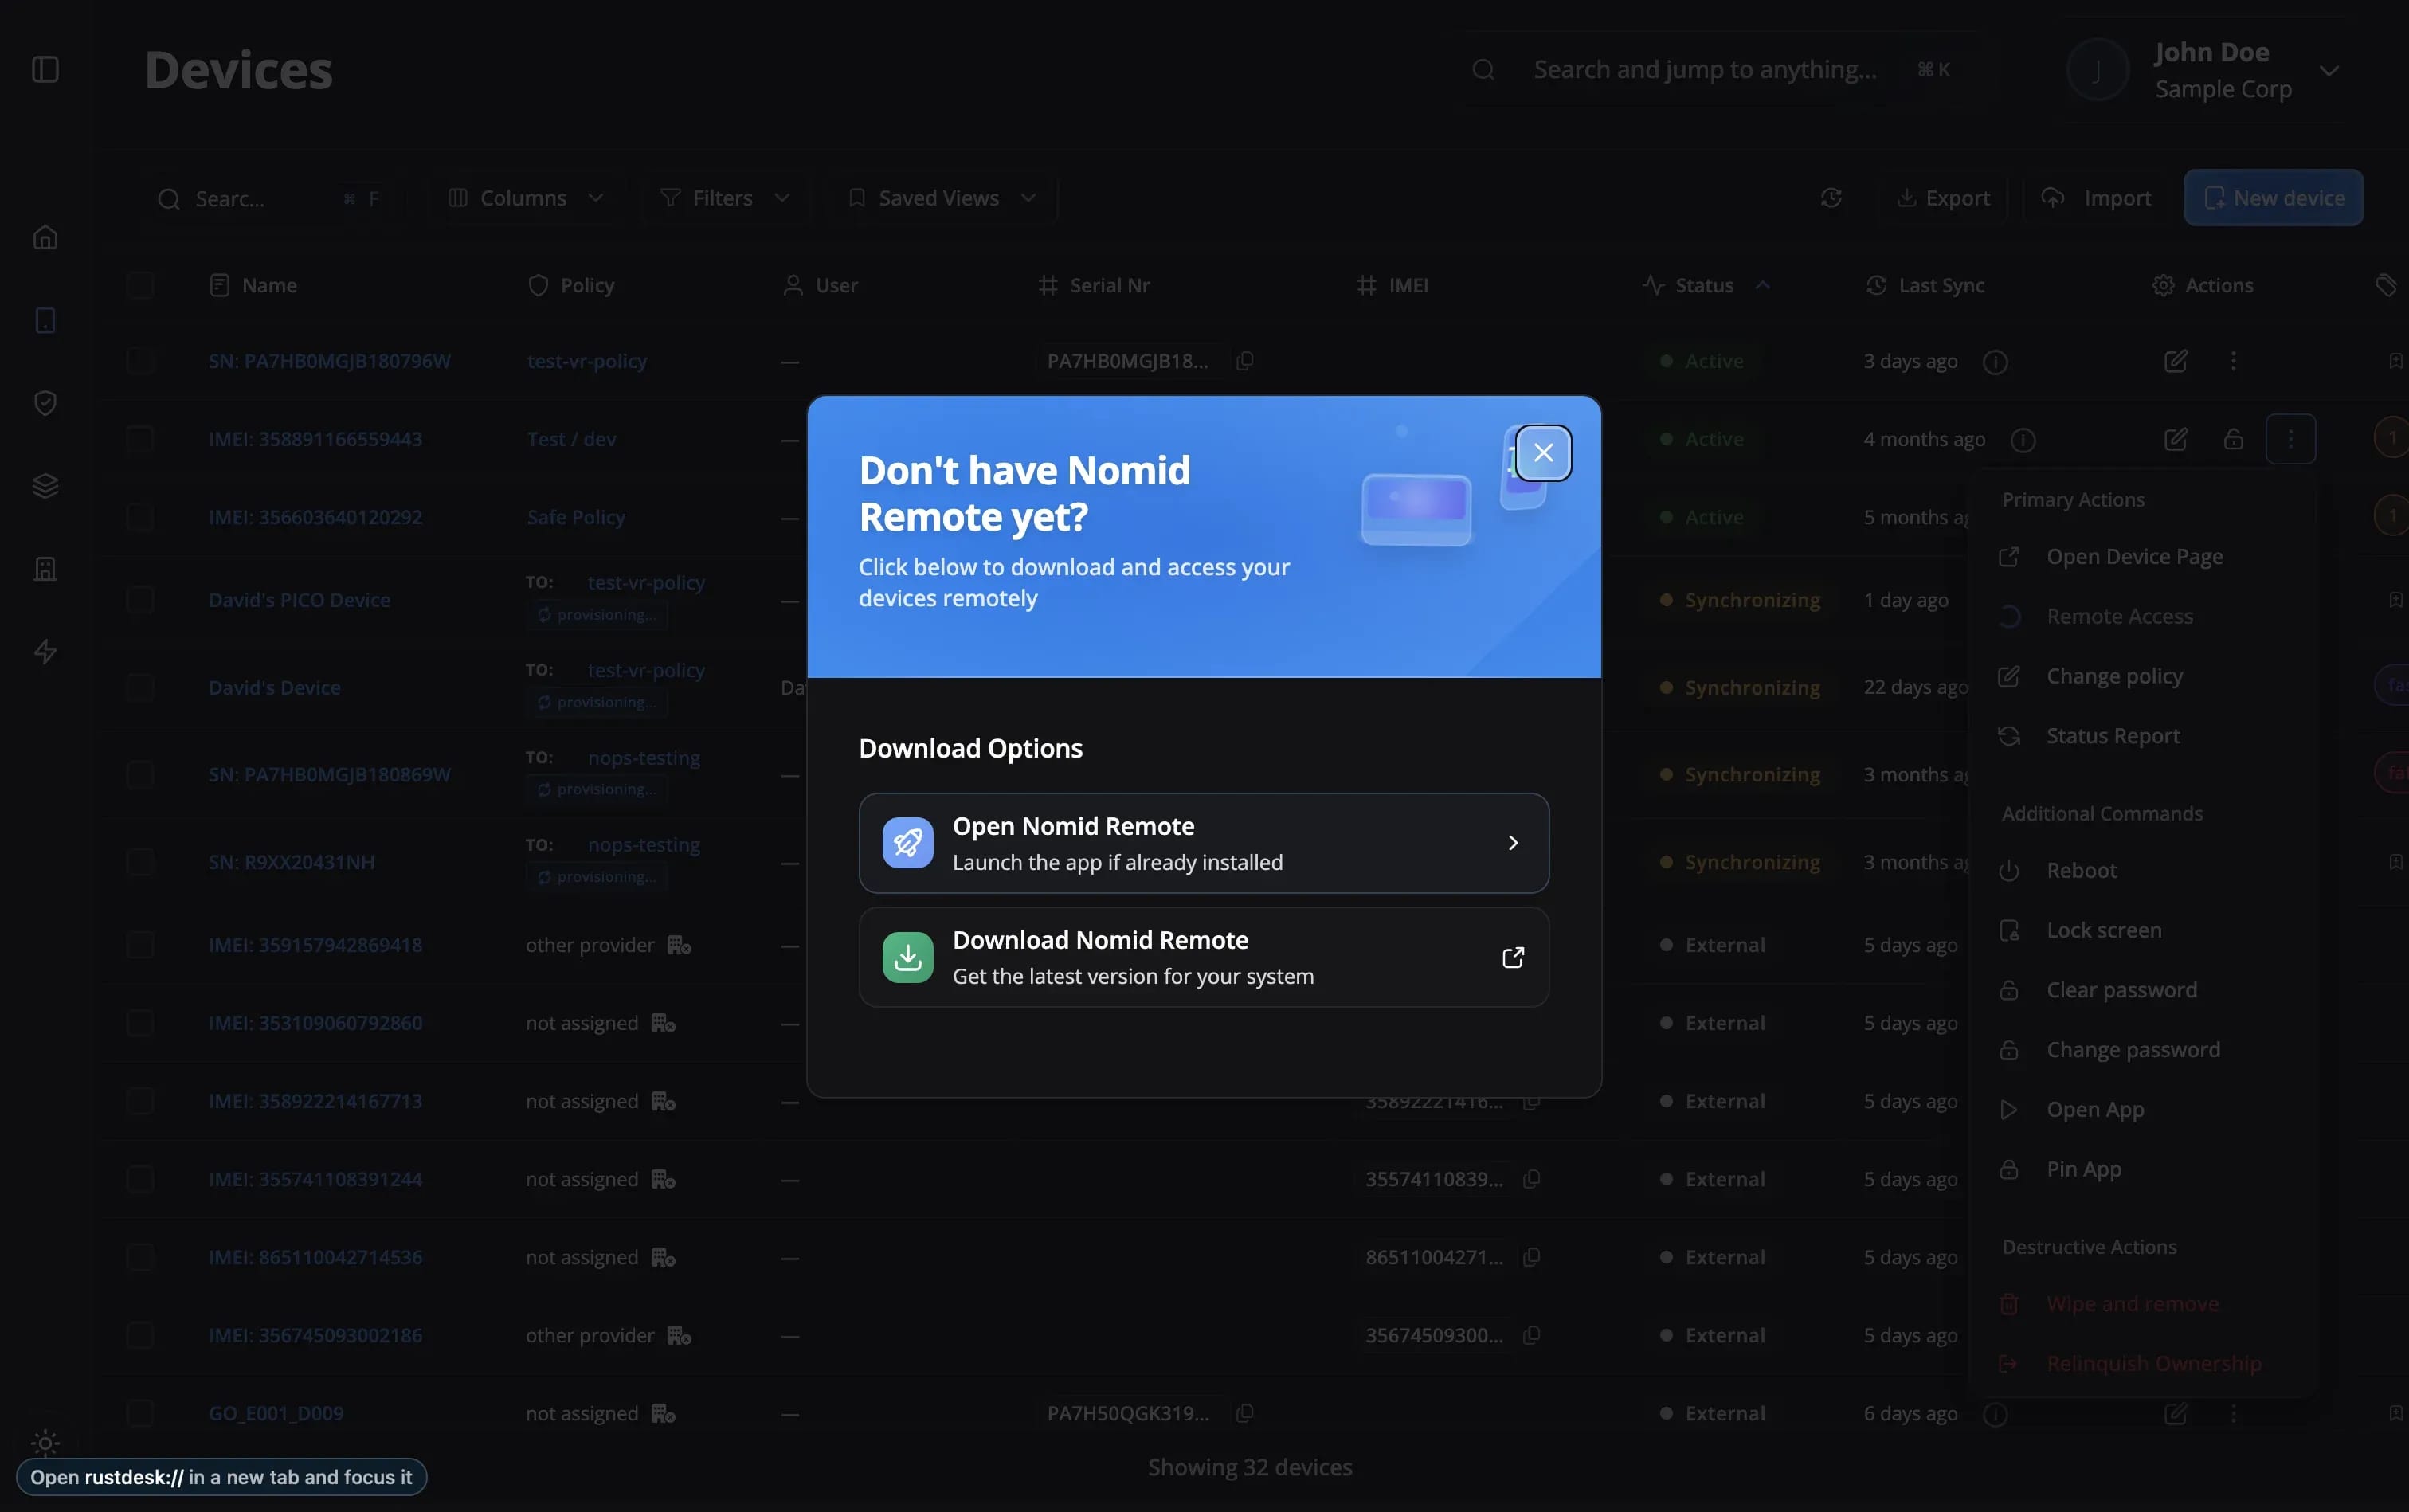Click the refresh sync icon near Export
Screen dimensions: 2409x1512
tap(1830, 198)
